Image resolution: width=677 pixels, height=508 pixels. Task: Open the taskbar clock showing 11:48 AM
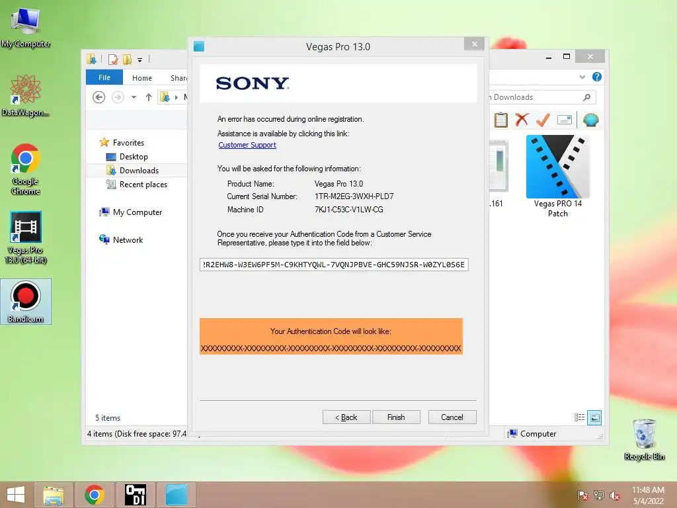648,495
